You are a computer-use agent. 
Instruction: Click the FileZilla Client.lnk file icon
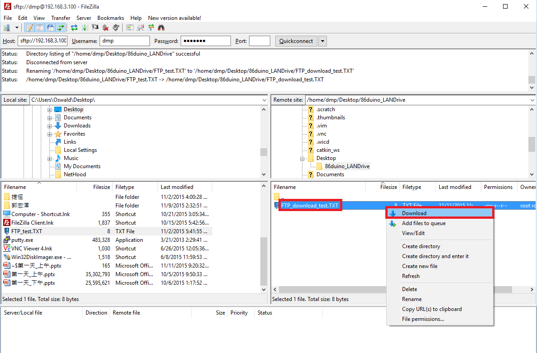[x=7, y=222]
